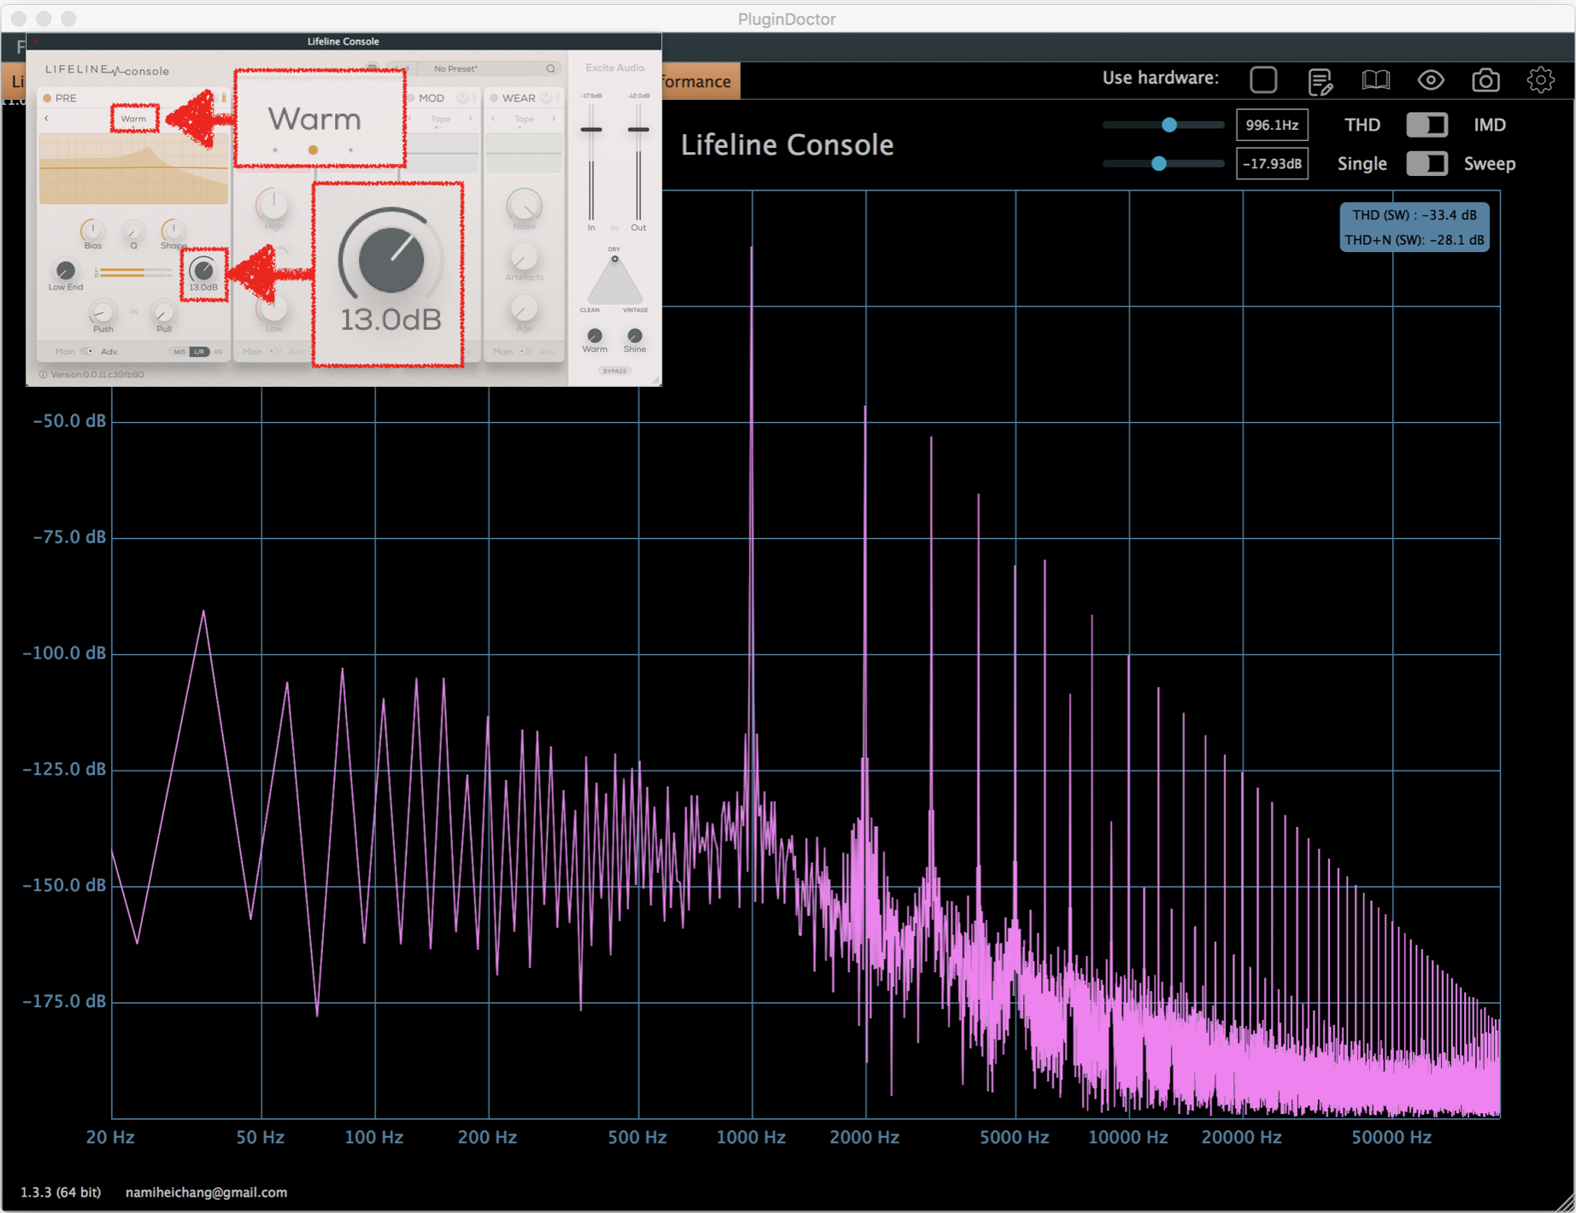Screen dimensions: 1576x1213
Task: Select L/R channel mode
Action: pos(199,351)
